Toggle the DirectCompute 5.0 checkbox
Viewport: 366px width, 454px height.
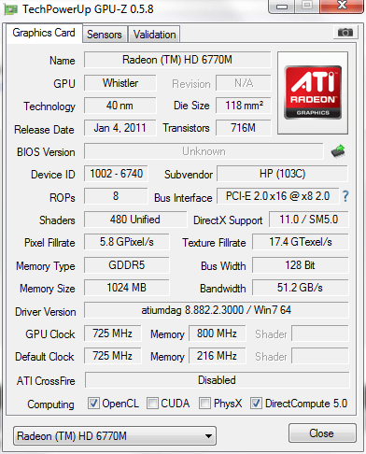click(x=256, y=404)
